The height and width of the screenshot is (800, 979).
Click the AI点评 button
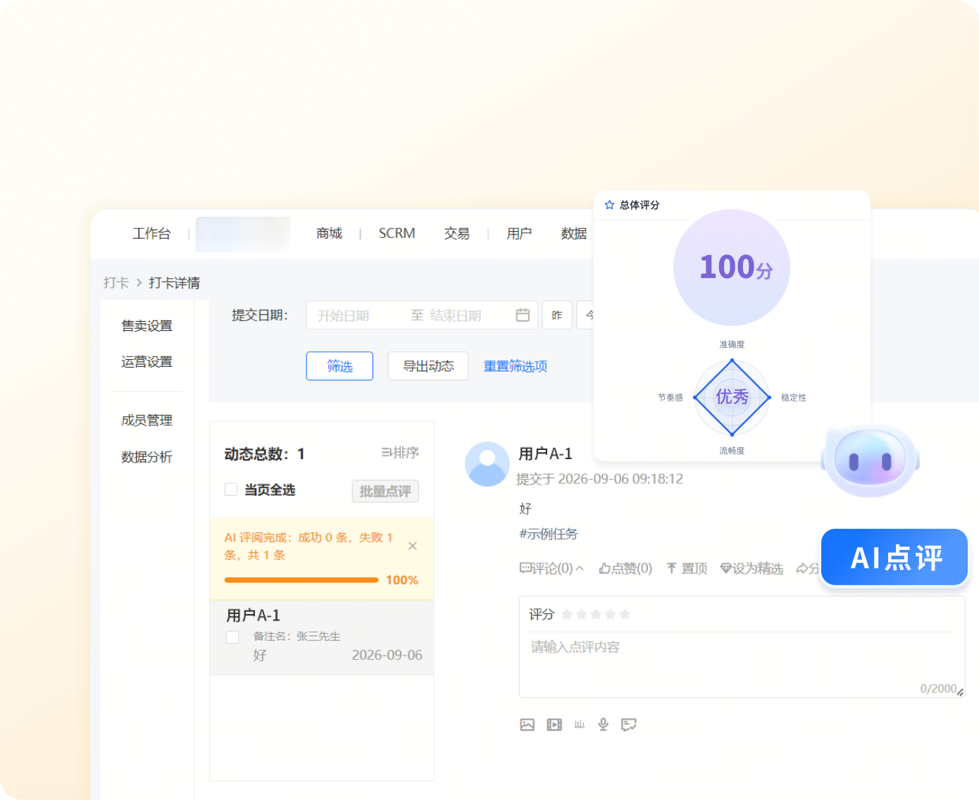894,558
